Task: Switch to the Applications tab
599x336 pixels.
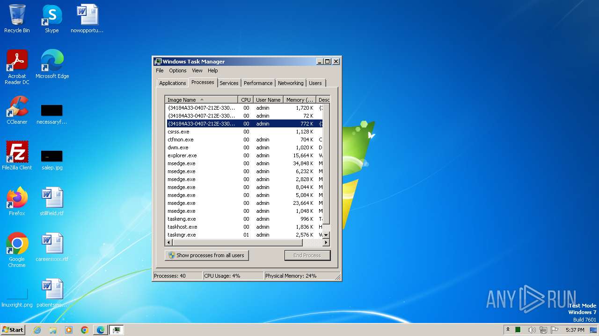Action: pyautogui.click(x=172, y=83)
